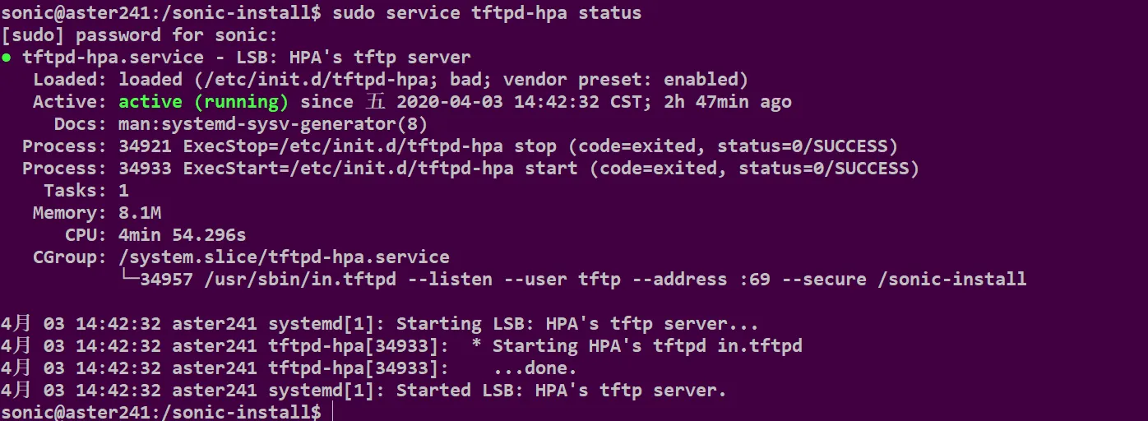Click the tree branch symbol before 34957
1148x421 pixels.
click(x=129, y=279)
